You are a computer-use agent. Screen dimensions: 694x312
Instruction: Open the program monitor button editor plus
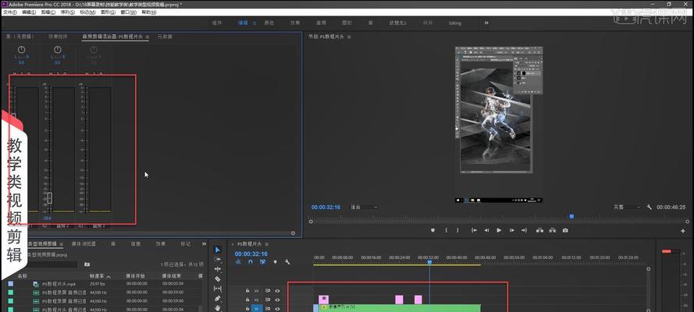[683, 231]
